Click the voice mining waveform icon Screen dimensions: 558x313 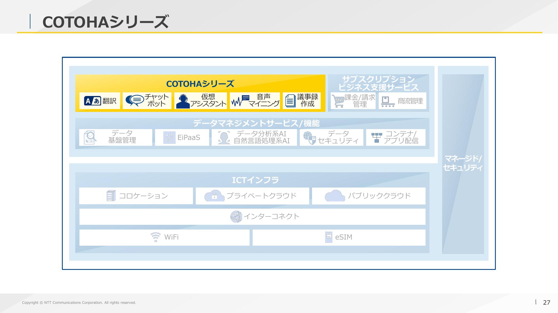click(x=240, y=101)
